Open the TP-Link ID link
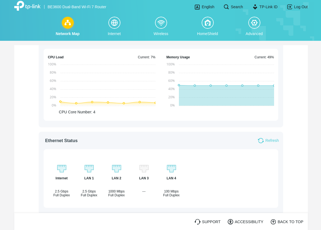This screenshot has width=321, height=230. point(268,7)
